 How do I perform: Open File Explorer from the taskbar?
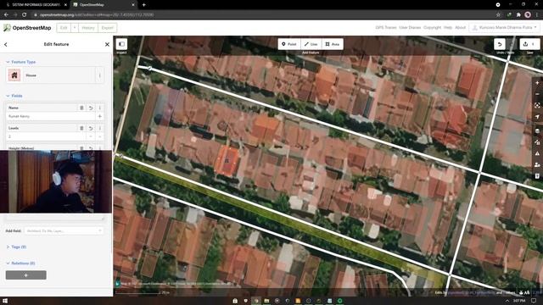266,301
